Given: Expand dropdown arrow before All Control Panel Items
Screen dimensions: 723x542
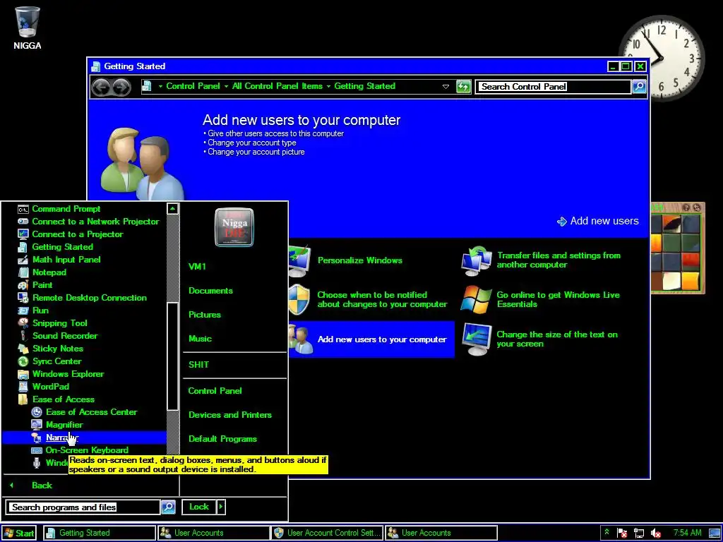Looking at the screenshot, I should pos(227,86).
